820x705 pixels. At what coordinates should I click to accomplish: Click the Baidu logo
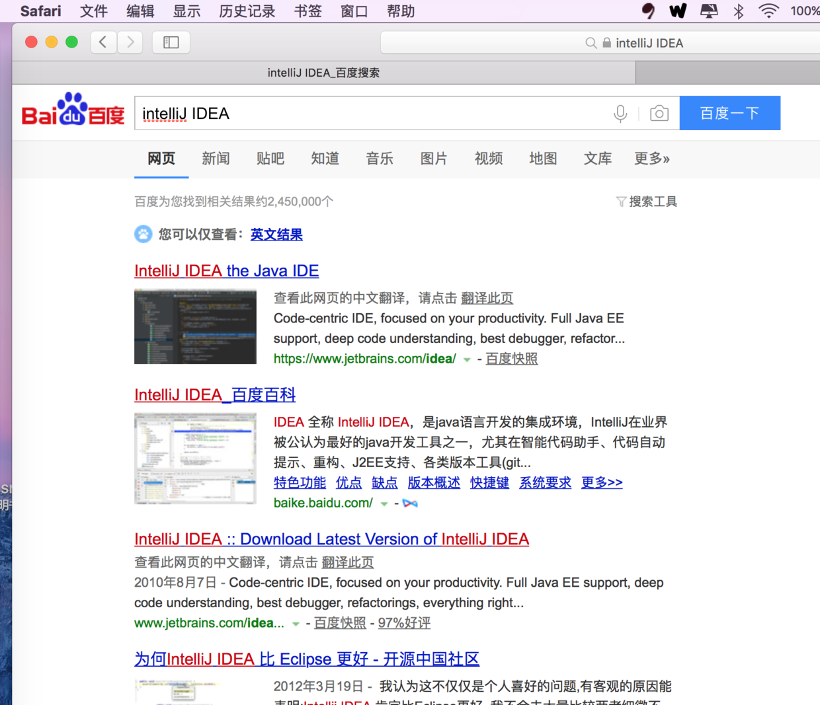click(x=73, y=110)
